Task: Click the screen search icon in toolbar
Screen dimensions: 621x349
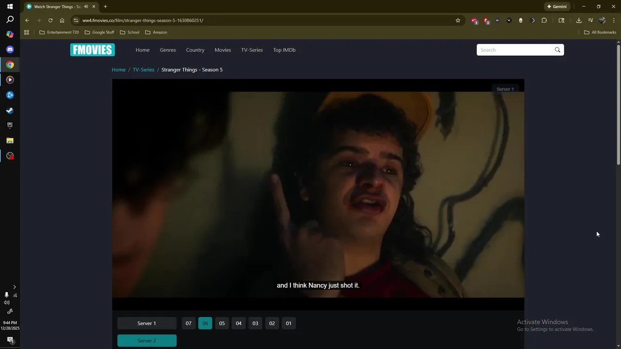Action: click(x=561, y=20)
